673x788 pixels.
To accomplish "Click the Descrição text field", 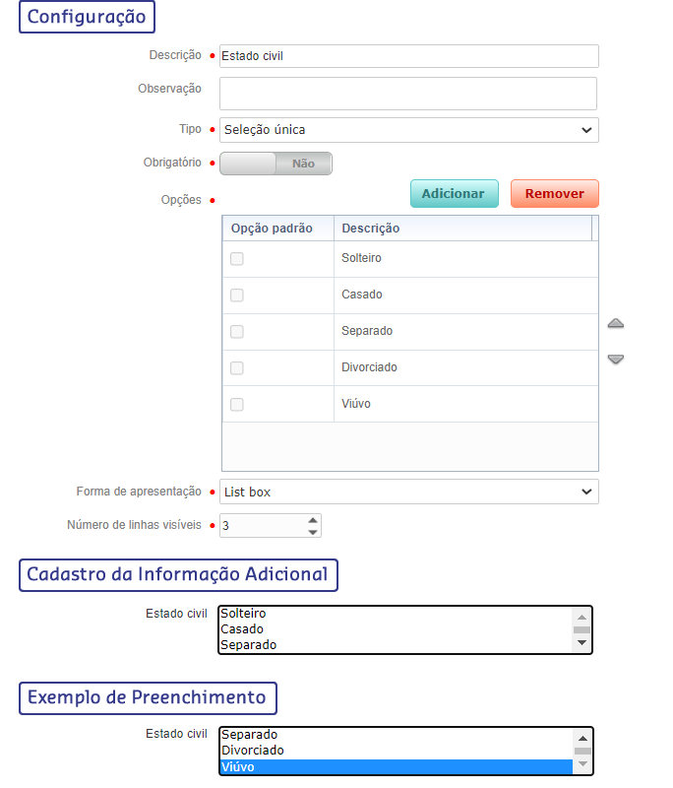I will point(408,56).
